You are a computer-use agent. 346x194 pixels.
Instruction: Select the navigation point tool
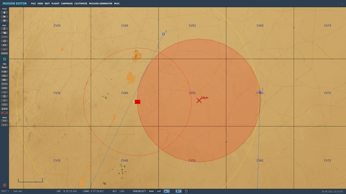click(x=4, y=92)
